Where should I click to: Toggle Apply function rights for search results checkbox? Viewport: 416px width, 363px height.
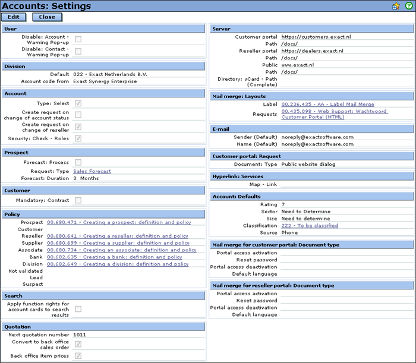pos(78,309)
